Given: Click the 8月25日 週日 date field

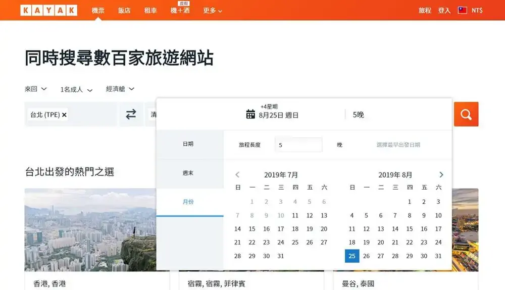Looking at the screenshot, I should (x=278, y=115).
